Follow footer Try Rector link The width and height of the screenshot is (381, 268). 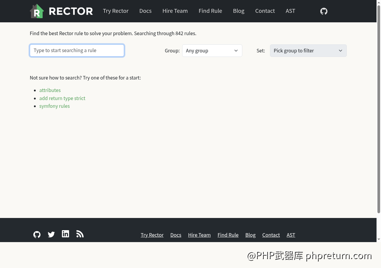coord(152,235)
